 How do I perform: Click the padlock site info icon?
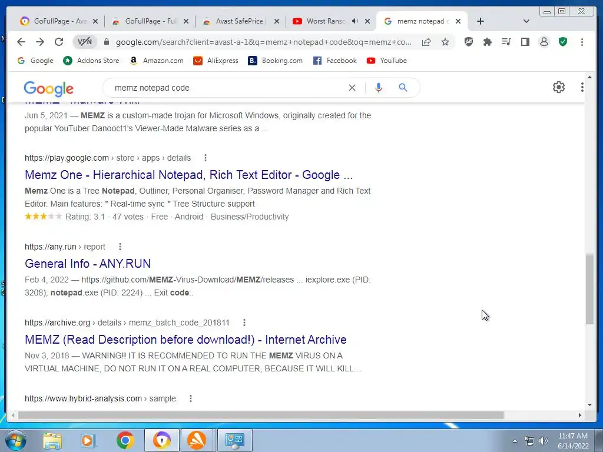coord(107,42)
